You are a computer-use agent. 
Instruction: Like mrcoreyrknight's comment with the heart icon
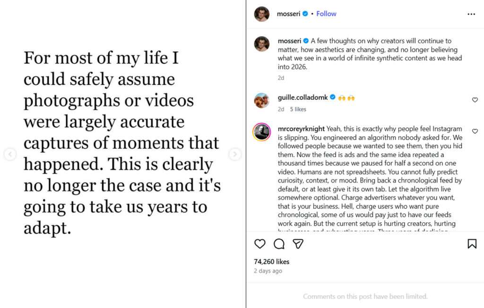tap(475, 131)
